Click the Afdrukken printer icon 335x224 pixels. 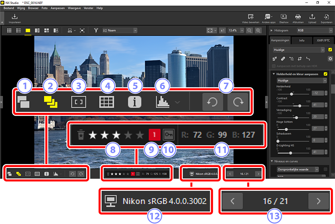[298, 18]
